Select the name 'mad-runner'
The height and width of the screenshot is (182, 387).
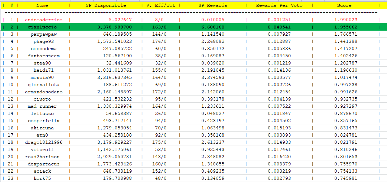click(x=42, y=106)
